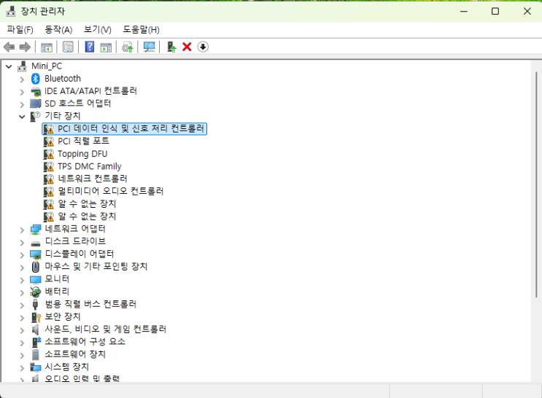The image size is (542, 398).
Task: Click the 네트워크 어댑터 category icon
Action: coord(36,229)
